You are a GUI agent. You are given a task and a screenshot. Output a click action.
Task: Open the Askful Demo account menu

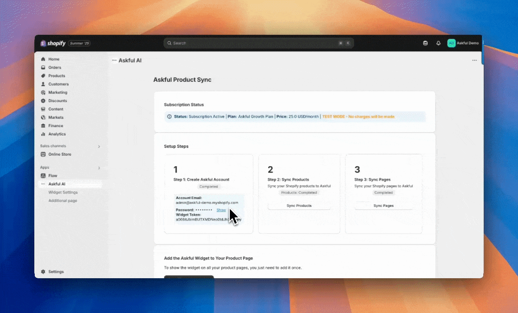click(x=463, y=43)
